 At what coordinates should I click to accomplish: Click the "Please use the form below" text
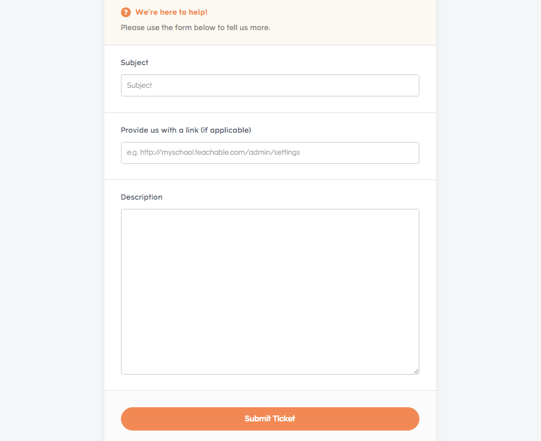click(195, 28)
